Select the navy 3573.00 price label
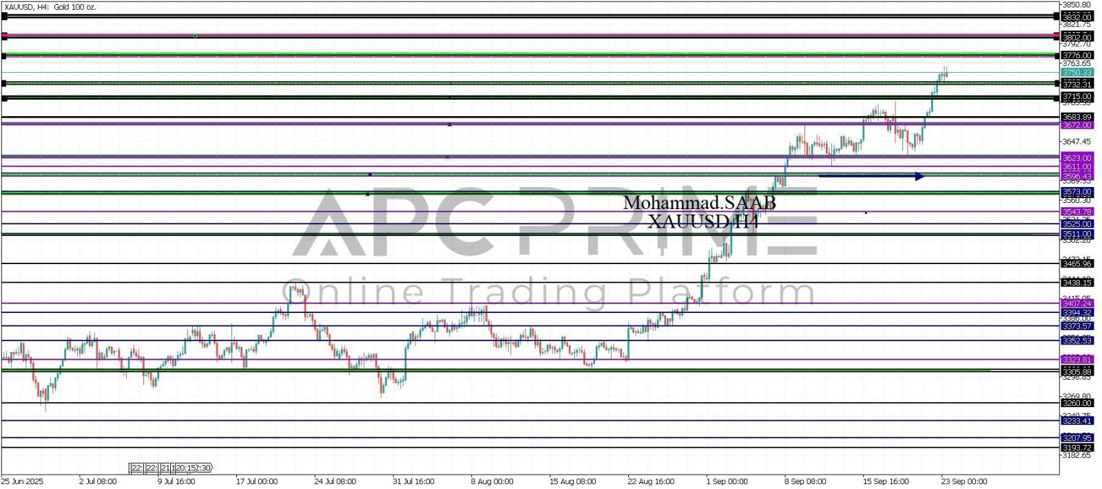The height and width of the screenshot is (489, 1102). coord(1077,192)
